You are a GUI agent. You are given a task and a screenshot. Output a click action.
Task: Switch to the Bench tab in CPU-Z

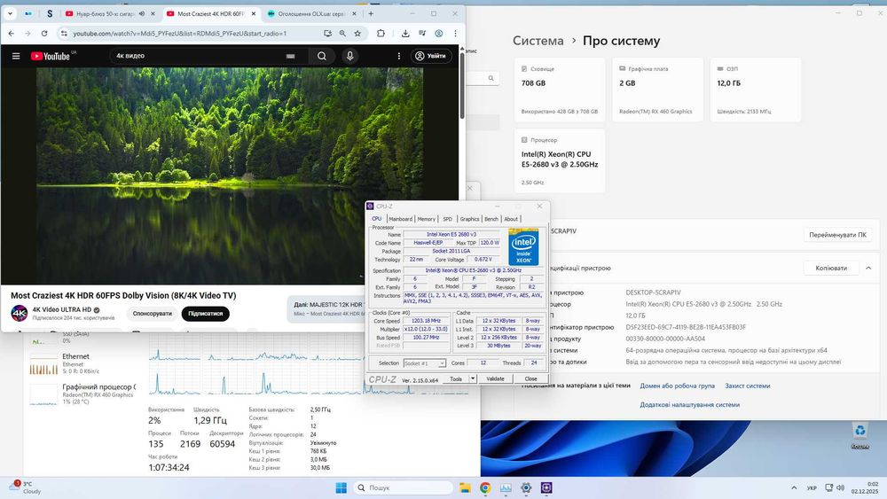click(491, 219)
